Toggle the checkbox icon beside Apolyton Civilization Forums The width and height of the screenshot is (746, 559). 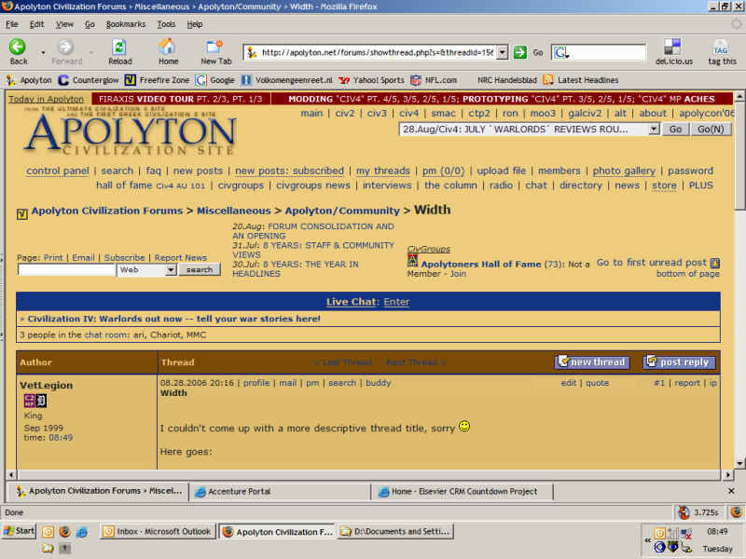coord(22,213)
